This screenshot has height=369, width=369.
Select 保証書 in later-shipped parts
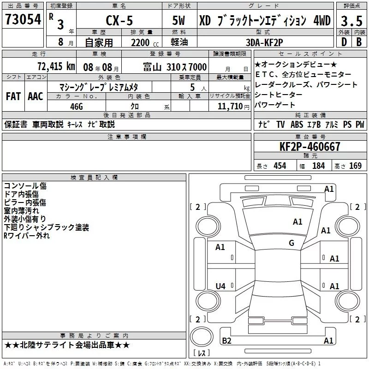click(x=16, y=124)
